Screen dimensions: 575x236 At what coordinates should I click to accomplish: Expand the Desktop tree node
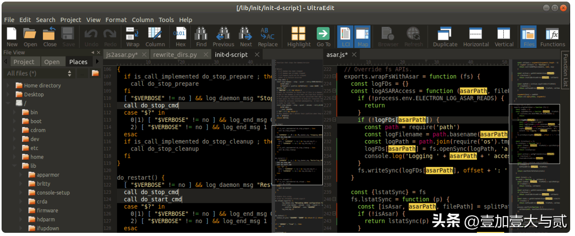(x=8, y=95)
